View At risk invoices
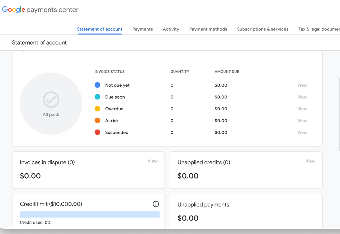 302,120
